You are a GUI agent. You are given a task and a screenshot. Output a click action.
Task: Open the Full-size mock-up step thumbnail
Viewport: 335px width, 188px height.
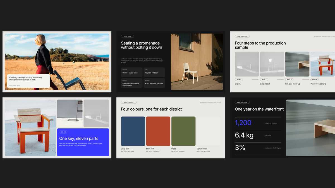pos(297,64)
